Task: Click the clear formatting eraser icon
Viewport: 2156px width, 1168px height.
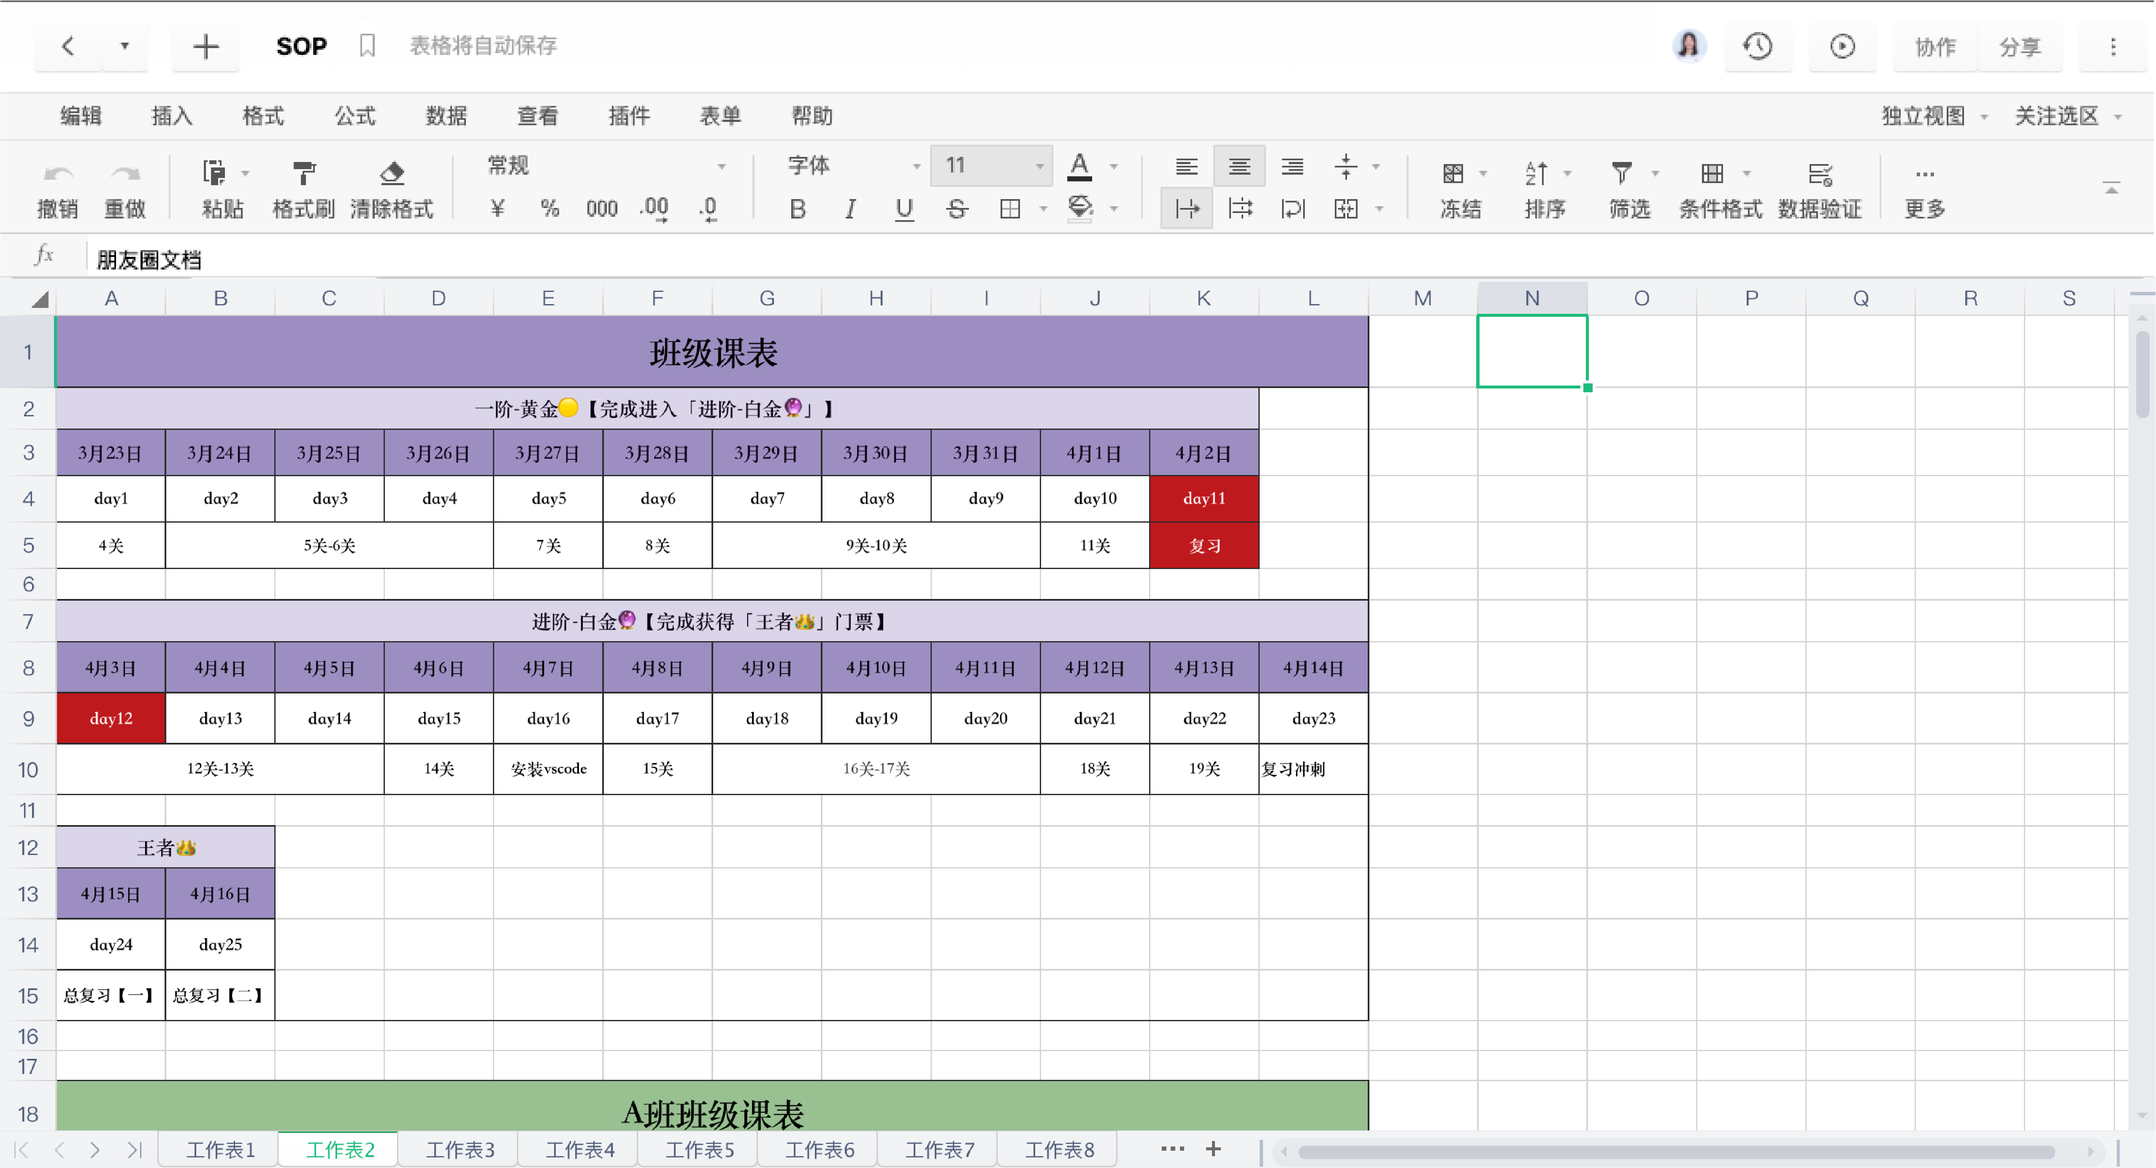Action: 392,173
